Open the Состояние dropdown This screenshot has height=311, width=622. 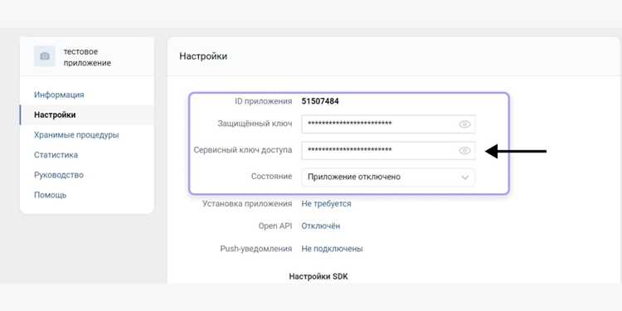pyautogui.click(x=388, y=177)
